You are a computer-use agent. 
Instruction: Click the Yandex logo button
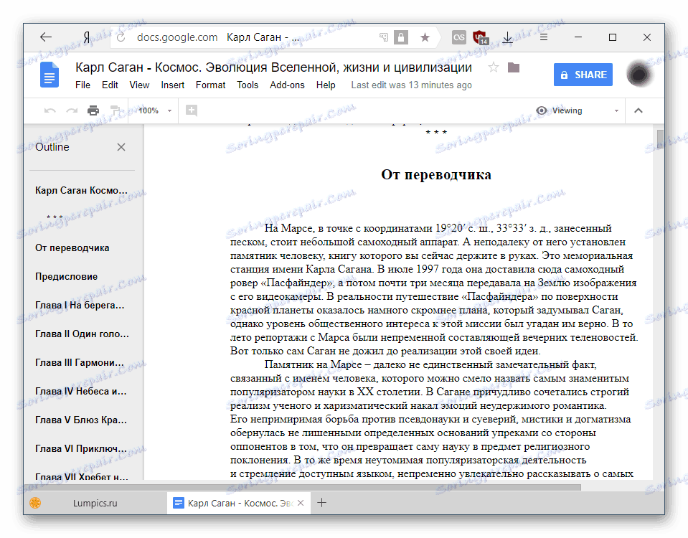[x=87, y=38]
